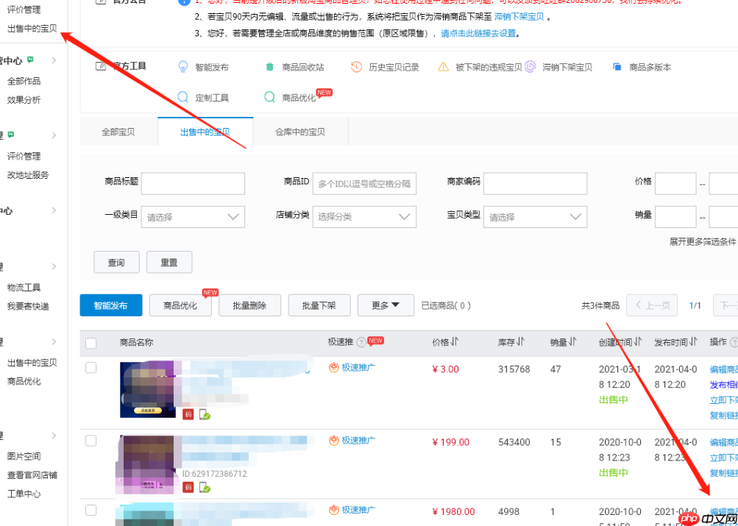
Task: Switch to the 仓库中的宝贝 tab
Action: (300, 132)
